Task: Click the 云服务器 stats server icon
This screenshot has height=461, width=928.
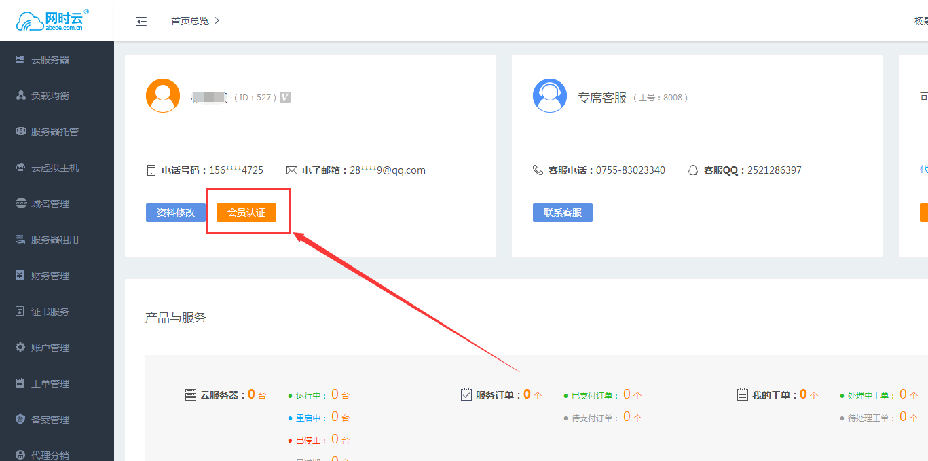Action: coord(191,394)
